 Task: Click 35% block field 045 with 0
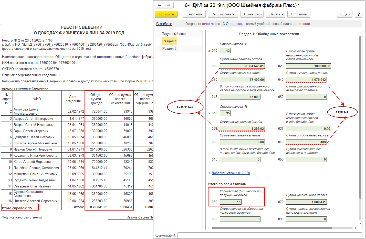[240, 160]
